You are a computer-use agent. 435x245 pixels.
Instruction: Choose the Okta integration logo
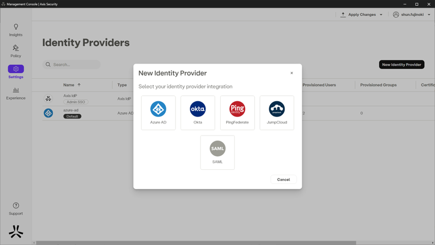click(198, 109)
